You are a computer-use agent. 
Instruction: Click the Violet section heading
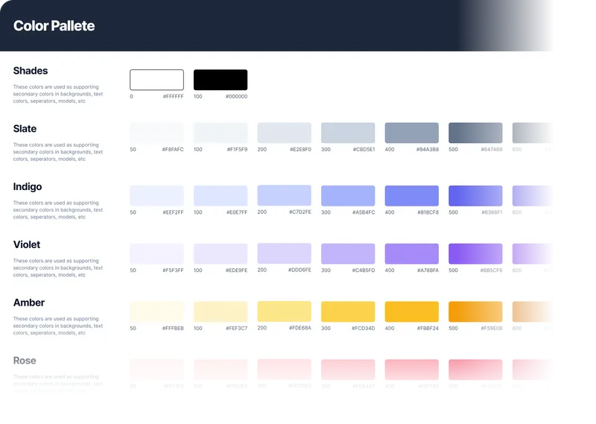pos(27,244)
